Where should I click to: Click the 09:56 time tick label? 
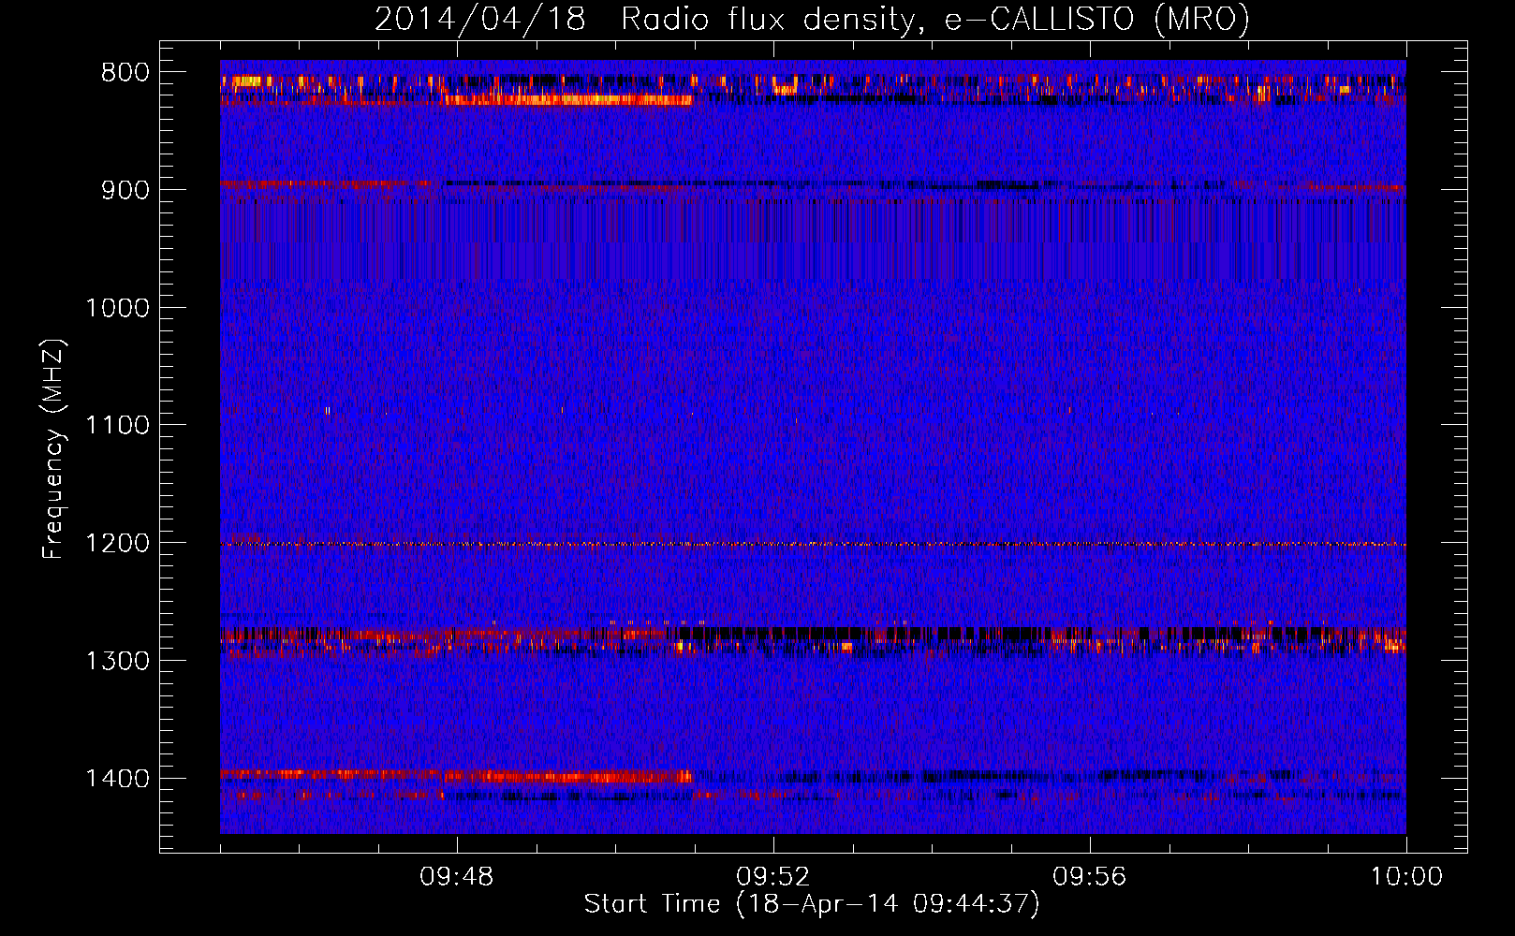coord(1090,877)
